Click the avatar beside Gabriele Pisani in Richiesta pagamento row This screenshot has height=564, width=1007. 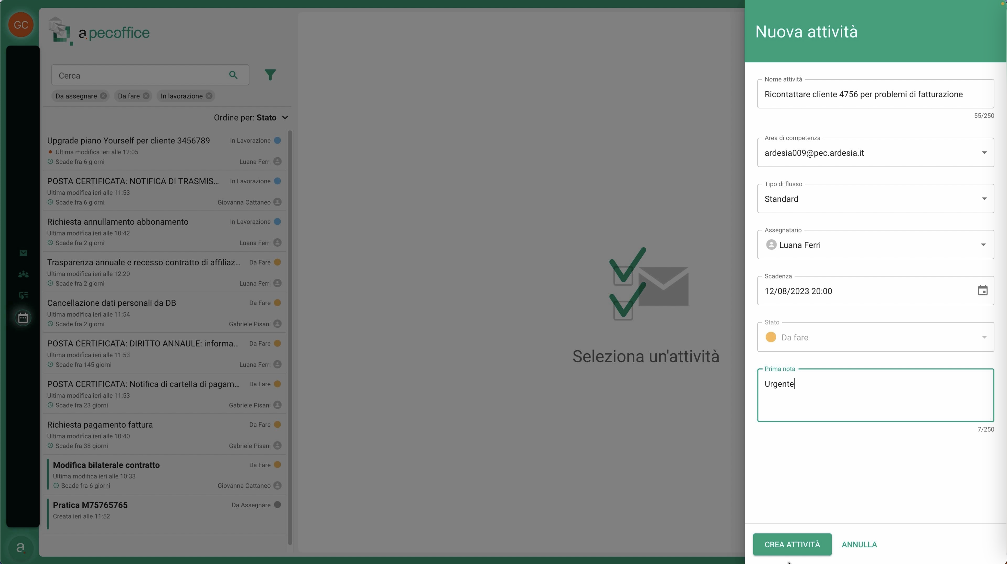tap(278, 445)
